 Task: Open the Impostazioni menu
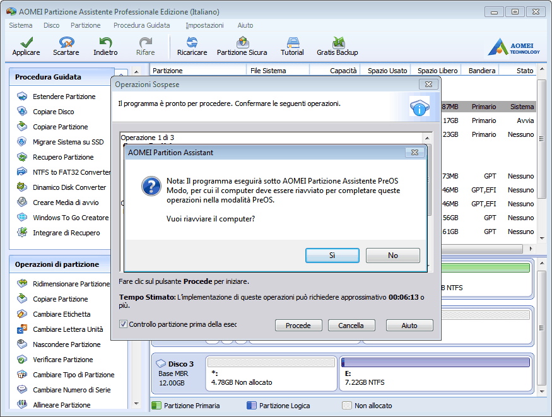tap(204, 25)
